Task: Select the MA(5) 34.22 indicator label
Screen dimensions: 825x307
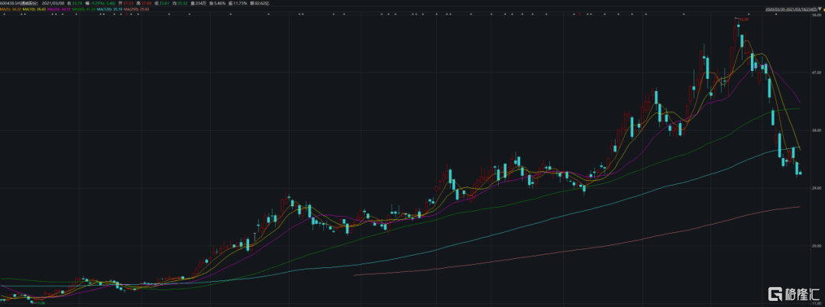Action: (11, 9)
